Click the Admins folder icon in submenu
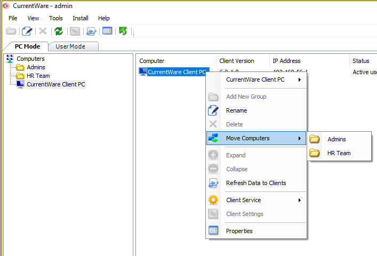The image size is (377, 256). click(314, 139)
